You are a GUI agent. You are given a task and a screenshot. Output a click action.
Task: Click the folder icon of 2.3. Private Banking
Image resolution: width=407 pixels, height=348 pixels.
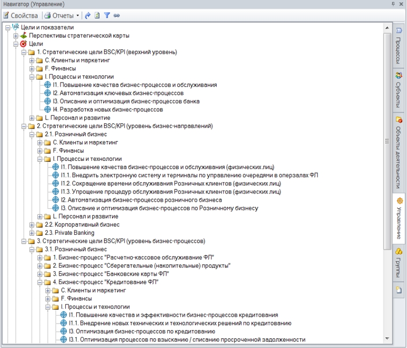pyautogui.click(x=40, y=233)
